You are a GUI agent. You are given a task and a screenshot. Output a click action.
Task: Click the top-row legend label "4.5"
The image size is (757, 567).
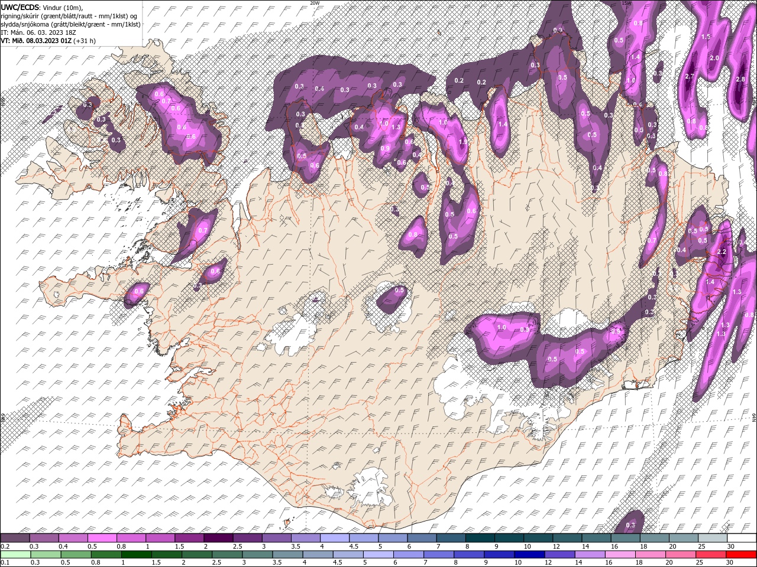click(x=354, y=547)
